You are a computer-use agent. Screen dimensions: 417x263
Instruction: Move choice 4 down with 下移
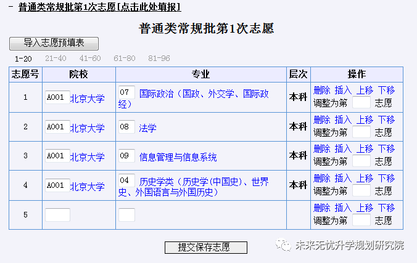click(x=386, y=178)
